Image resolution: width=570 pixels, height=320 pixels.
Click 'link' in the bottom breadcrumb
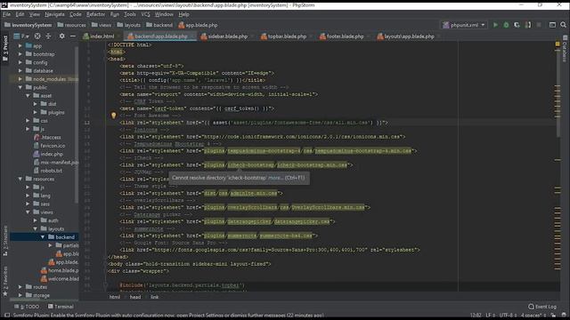point(154,297)
